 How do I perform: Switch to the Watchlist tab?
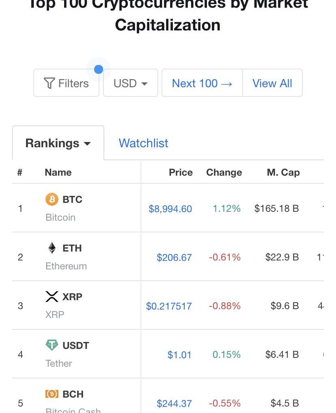tap(143, 143)
